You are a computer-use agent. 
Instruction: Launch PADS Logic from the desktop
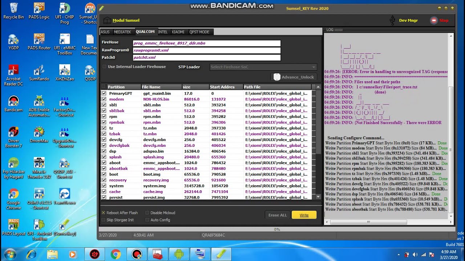[39, 11]
